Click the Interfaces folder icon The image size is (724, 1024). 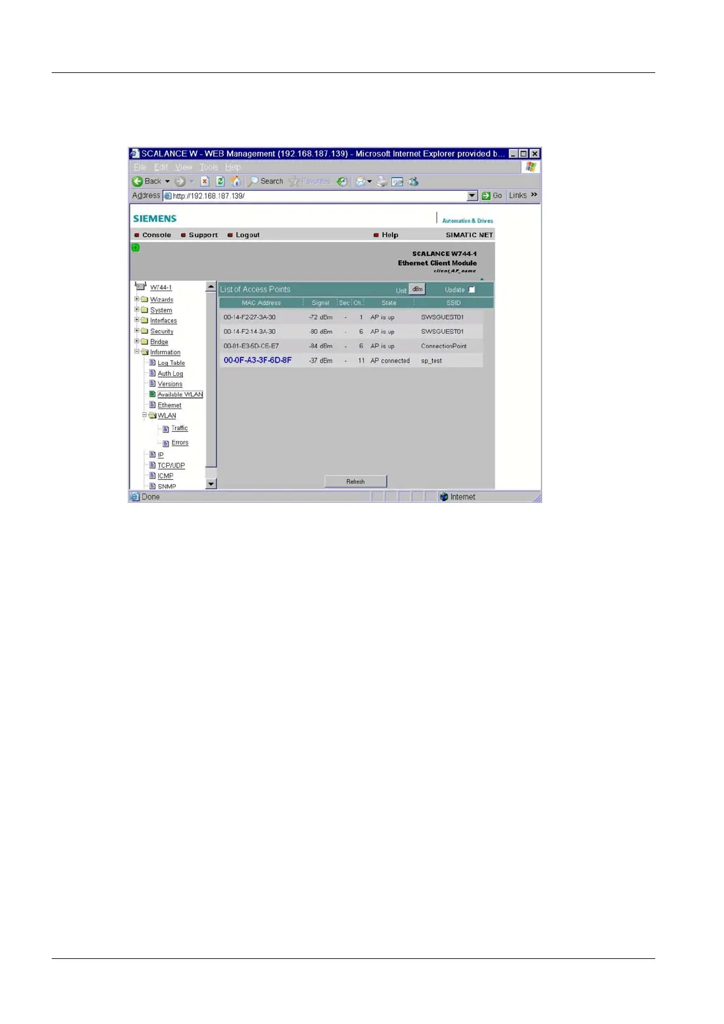[145, 320]
